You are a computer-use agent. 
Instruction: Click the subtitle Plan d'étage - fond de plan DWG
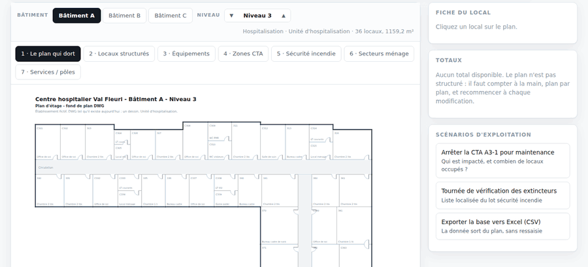[x=70, y=106]
